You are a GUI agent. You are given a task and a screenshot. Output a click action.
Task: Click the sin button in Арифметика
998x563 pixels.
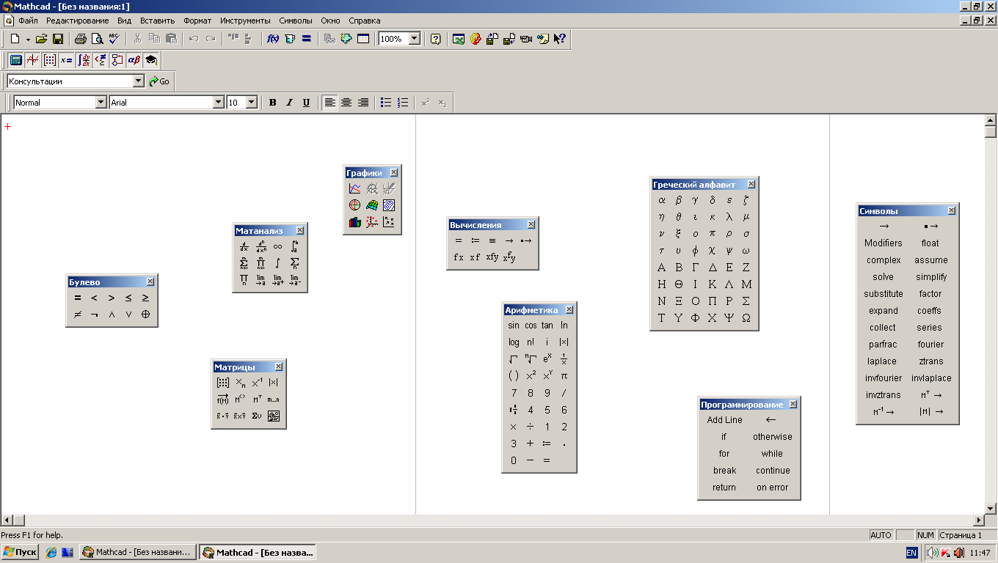tap(514, 325)
